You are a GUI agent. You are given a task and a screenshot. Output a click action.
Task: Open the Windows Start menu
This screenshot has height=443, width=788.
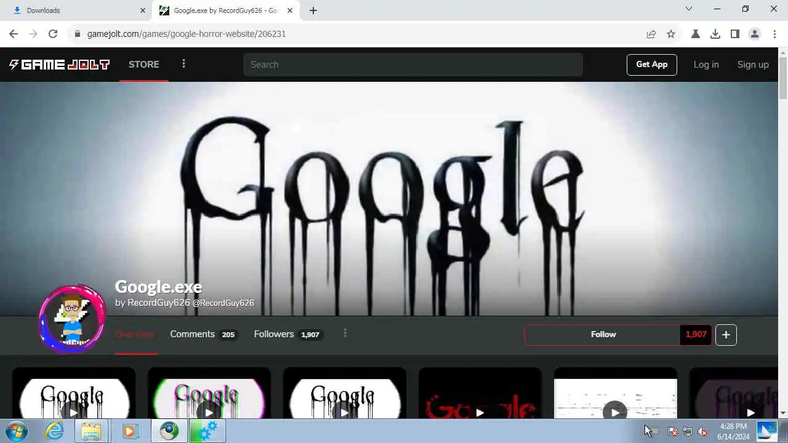(17, 431)
